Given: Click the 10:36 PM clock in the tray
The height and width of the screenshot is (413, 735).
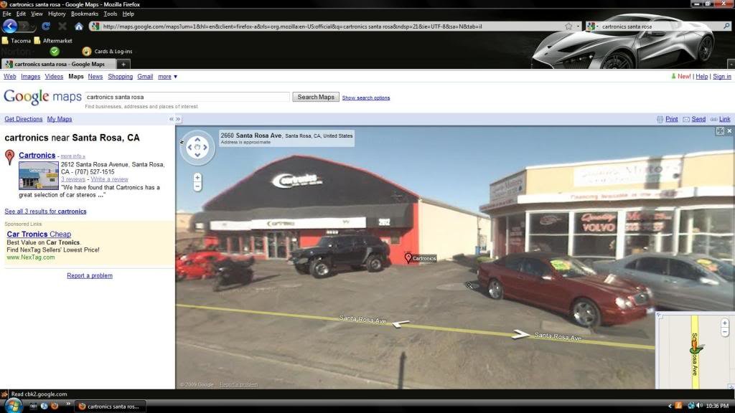Looking at the screenshot, I should coord(717,406).
